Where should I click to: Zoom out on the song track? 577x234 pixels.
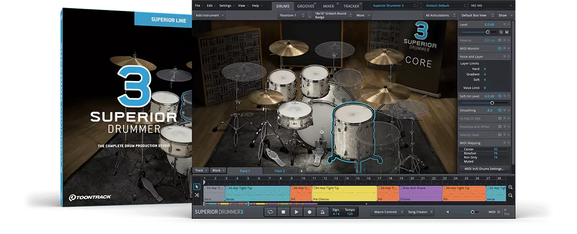coord(511,195)
